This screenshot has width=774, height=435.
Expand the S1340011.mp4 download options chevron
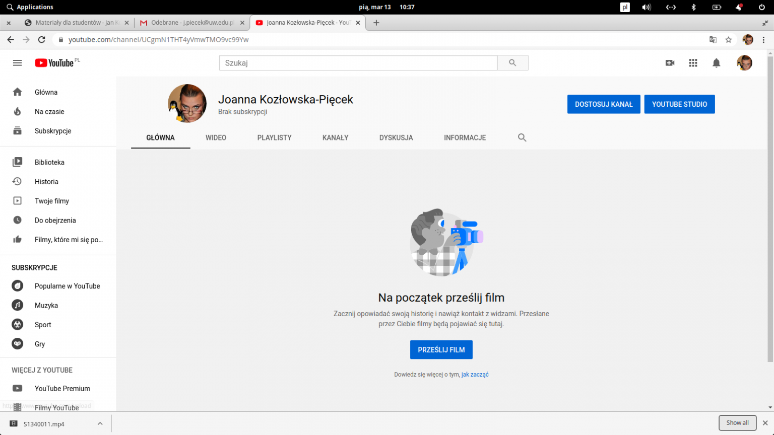pos(100,424)
